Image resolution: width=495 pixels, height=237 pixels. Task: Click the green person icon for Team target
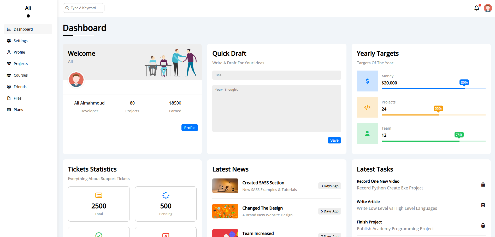click(367, 133)
